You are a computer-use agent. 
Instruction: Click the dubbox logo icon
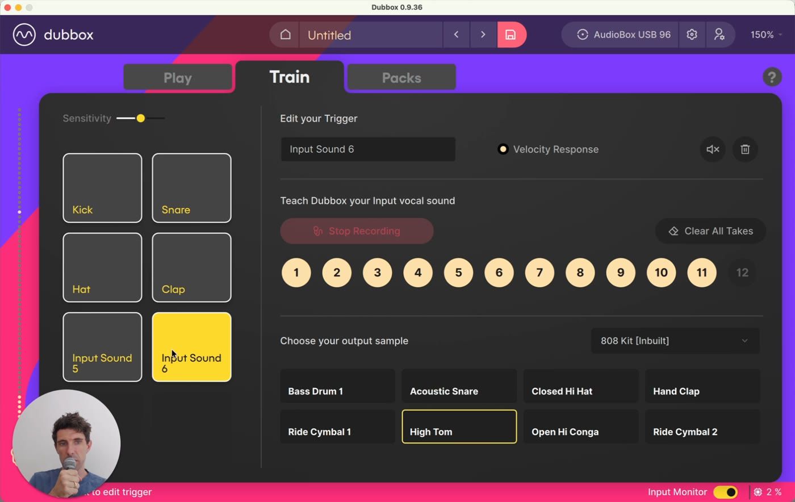click(24, 35)
